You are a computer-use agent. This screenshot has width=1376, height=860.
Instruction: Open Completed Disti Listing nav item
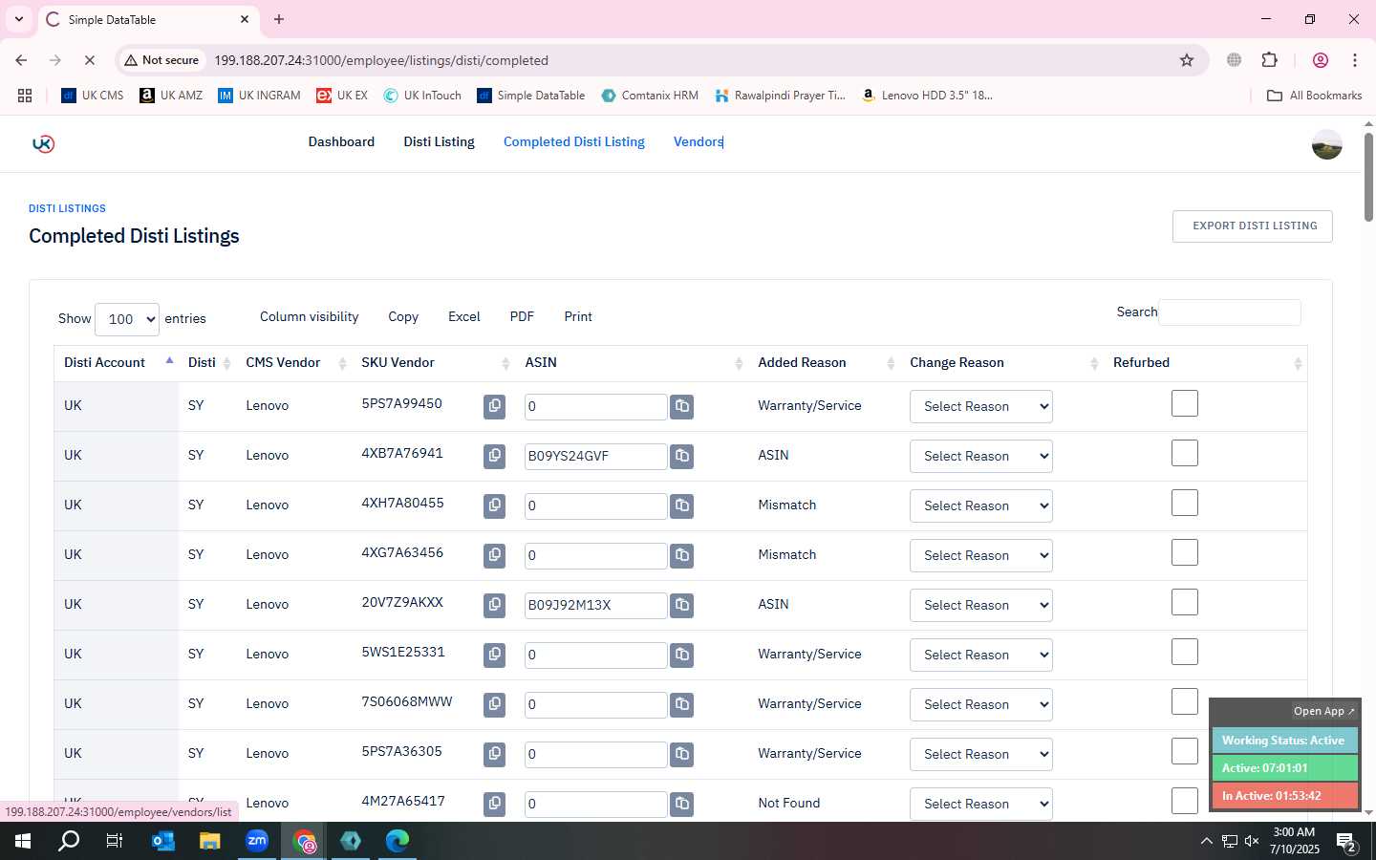(574, 141)
